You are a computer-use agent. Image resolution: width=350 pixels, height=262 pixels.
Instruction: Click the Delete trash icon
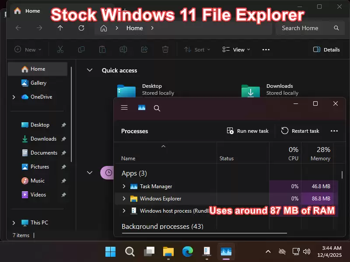click(x=165, y=49)
